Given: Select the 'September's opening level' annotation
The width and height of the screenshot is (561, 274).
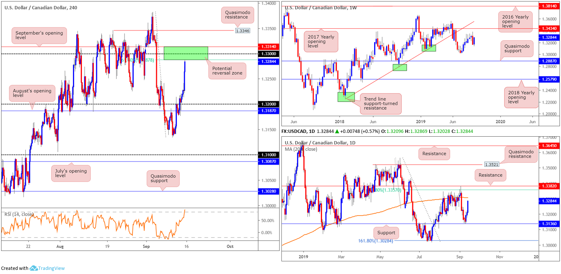Looking at the screenshot, I should click(39, 36).
